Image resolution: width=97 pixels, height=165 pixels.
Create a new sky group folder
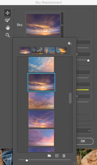click(x=49, y=156)
